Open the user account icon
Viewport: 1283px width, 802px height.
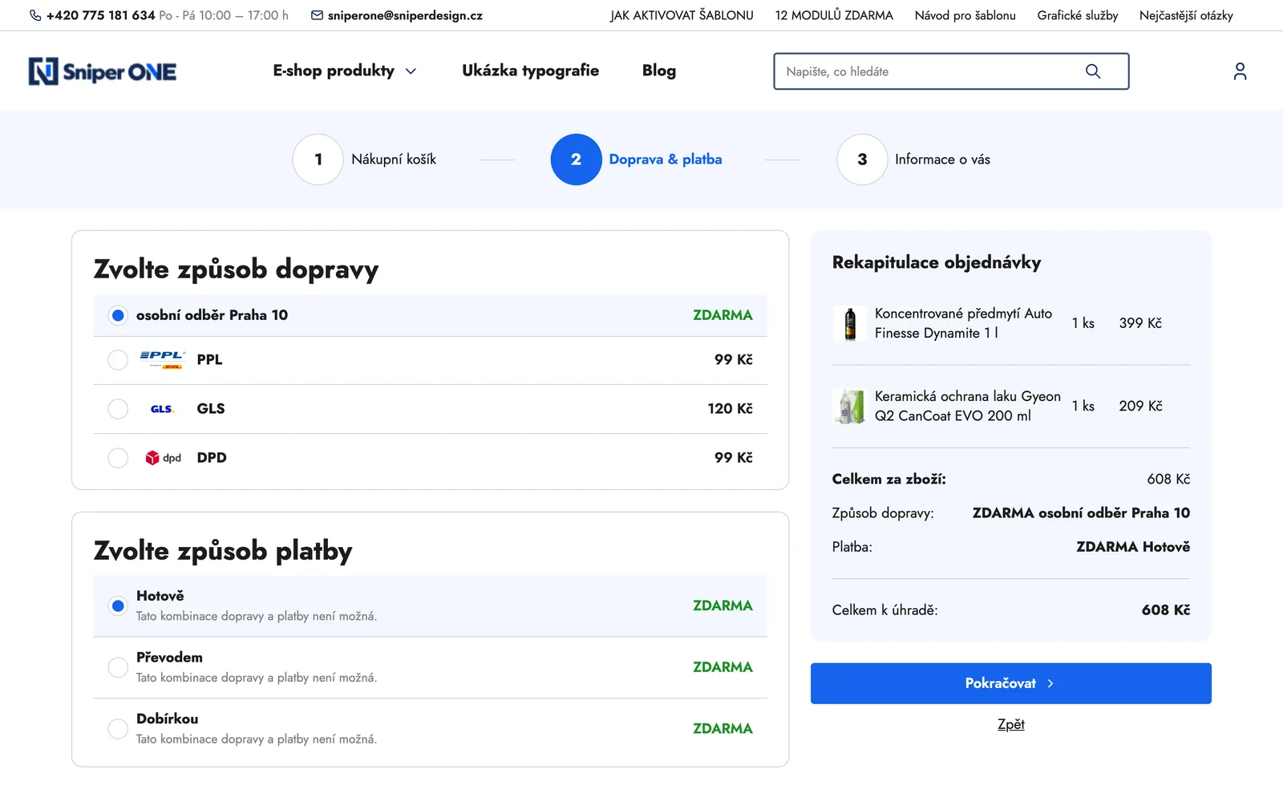click(x=1240, y=71)
